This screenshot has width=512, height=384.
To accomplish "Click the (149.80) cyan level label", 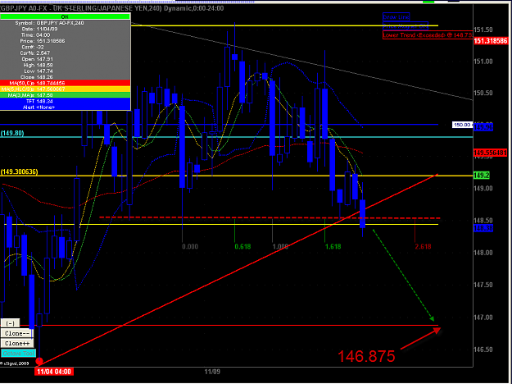I will coord(12,134).
